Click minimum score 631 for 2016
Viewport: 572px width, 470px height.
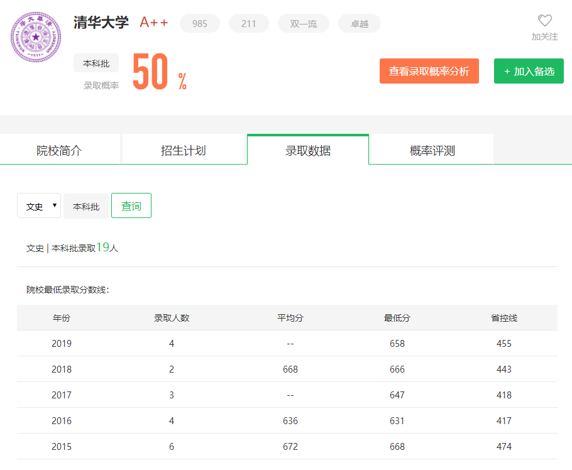[397, 421]
